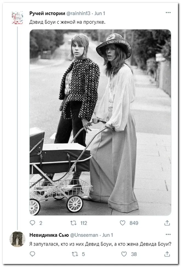Screen dimensions: 181x267
Task: Reply to Невидимка Сью's comment
Action: point(33,254)
